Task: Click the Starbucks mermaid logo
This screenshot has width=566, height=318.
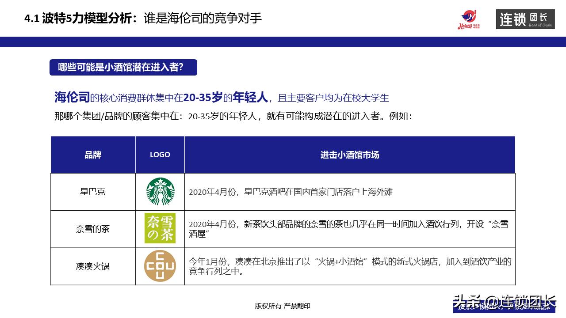Action: click(x=160, y=192)
